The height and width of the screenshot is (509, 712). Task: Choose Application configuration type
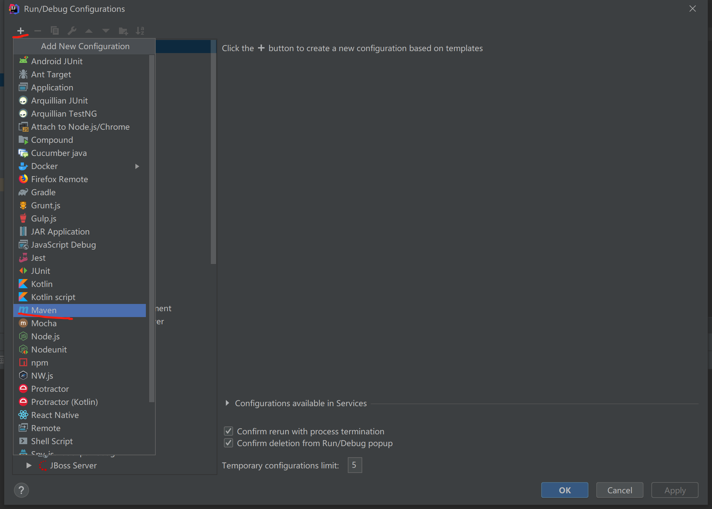pos(80,87)
